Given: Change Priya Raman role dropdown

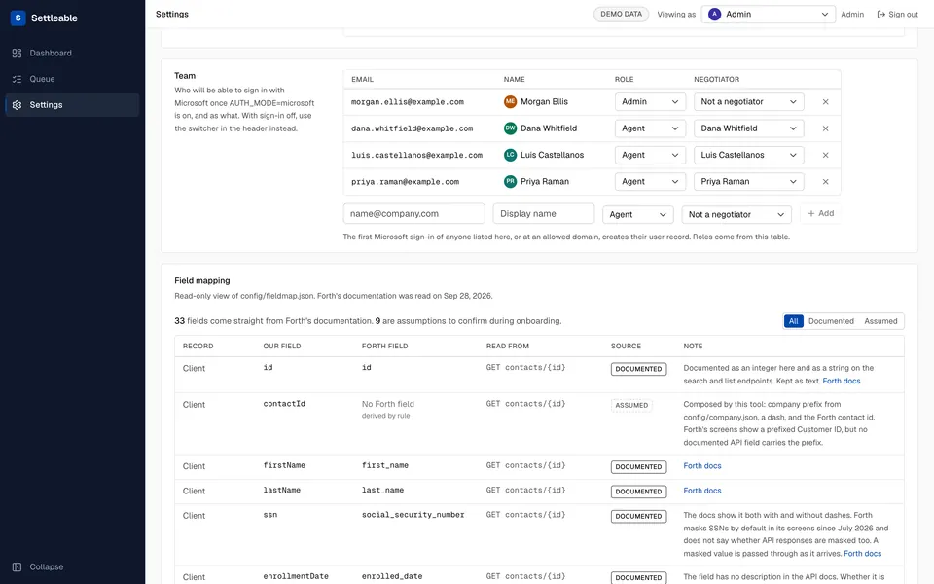Looking at the screenshot, I should (650, 182).
